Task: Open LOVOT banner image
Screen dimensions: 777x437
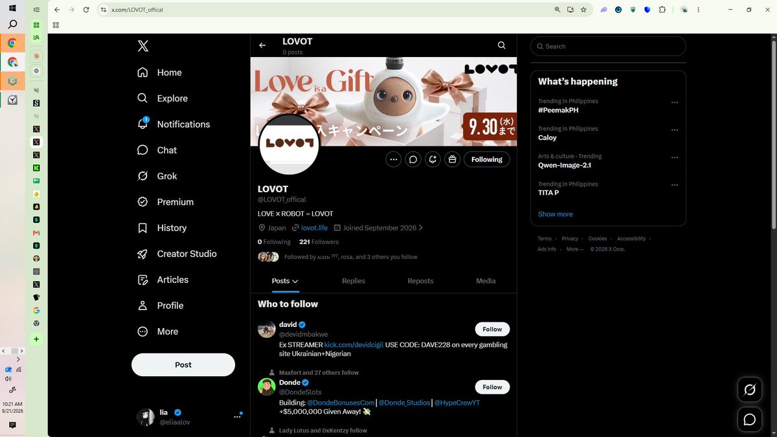Action: [383, 101]
